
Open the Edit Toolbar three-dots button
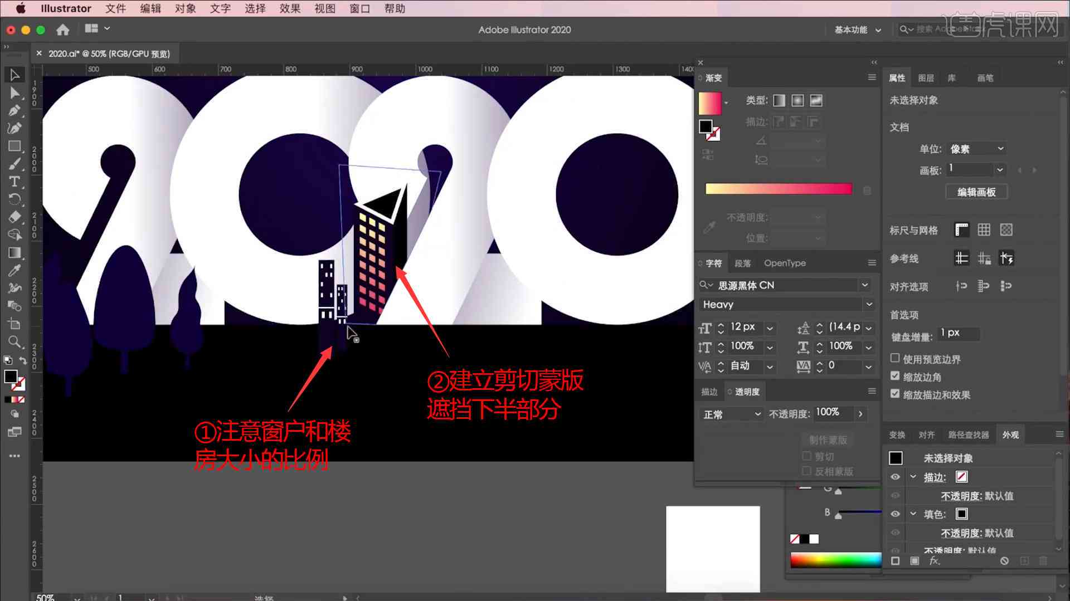tap(14, 456)
